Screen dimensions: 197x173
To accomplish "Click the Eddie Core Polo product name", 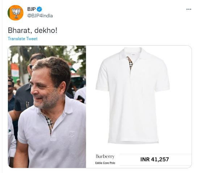I will coord(105,163).
